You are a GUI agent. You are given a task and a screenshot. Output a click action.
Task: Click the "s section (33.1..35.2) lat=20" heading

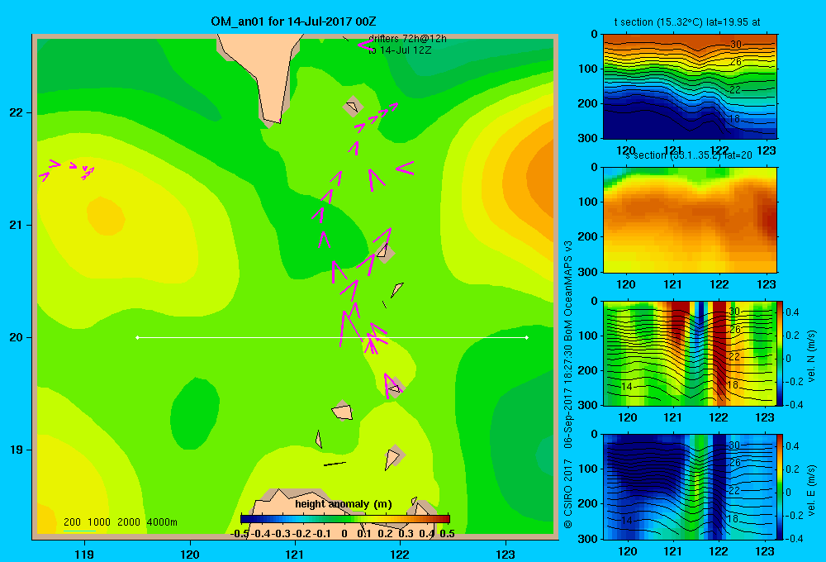pos(689,155)
